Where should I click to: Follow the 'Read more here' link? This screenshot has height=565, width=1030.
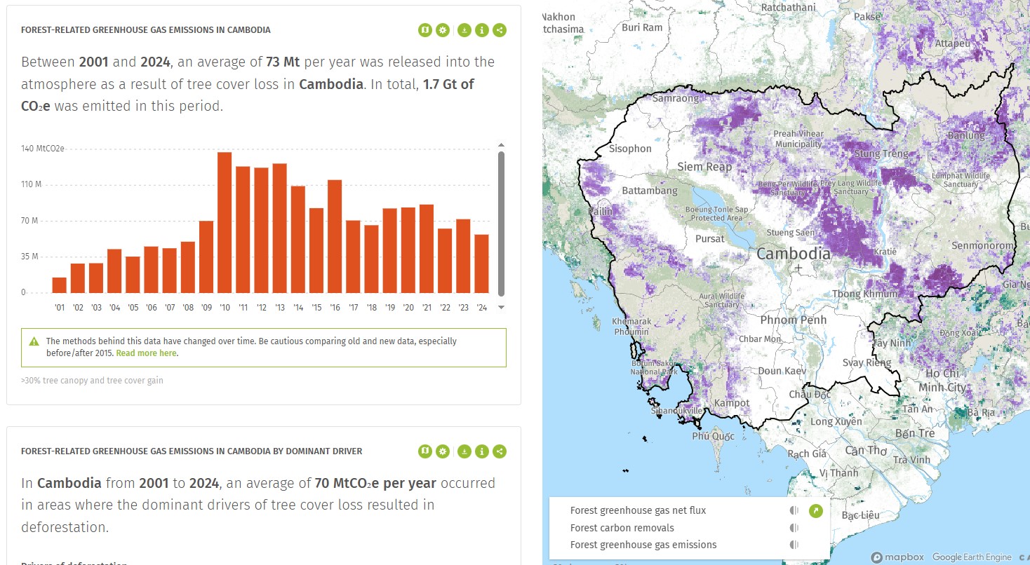tap(146, 353)
